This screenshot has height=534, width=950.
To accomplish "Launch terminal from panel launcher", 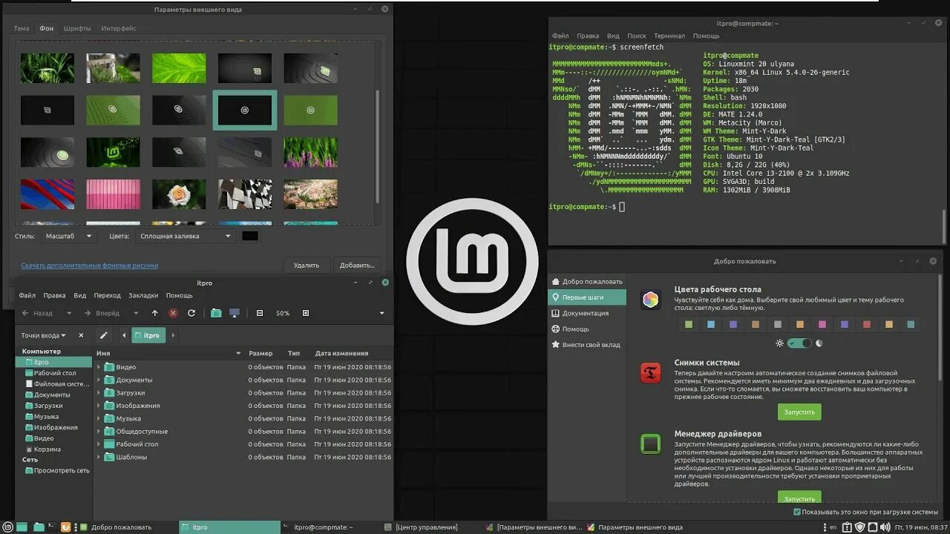I will [x=52, y=527].
